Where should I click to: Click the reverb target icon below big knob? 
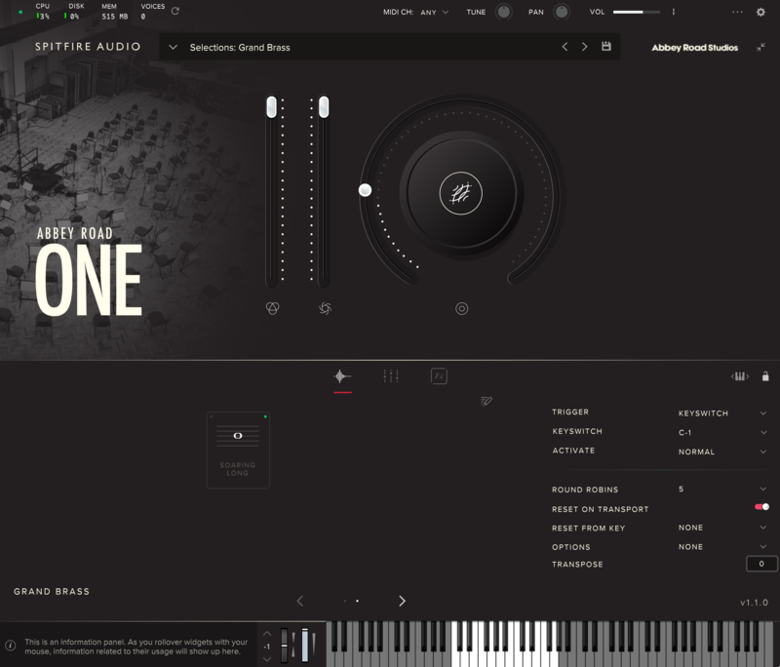pyautogui.click(x=461, y=309)
